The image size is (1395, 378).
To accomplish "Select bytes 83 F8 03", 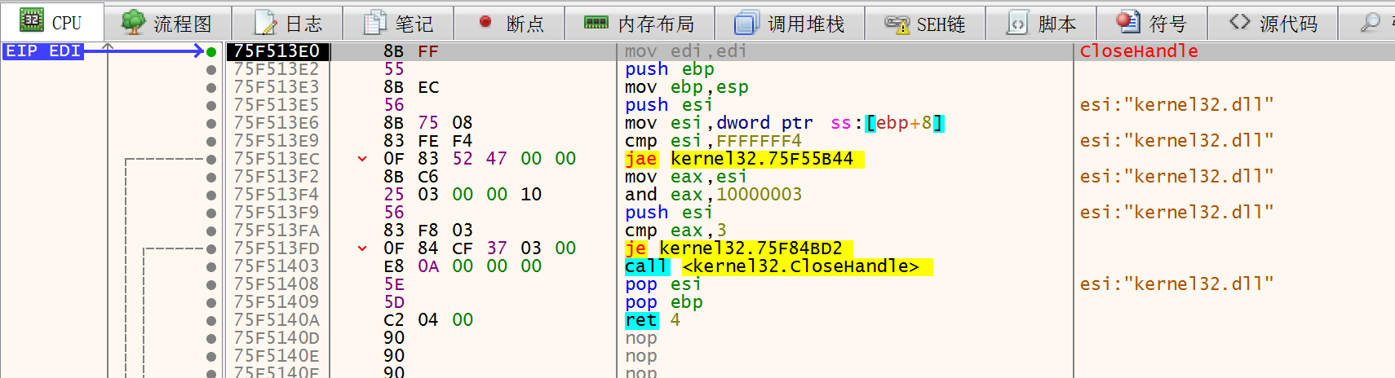I will tap(428, 231).
